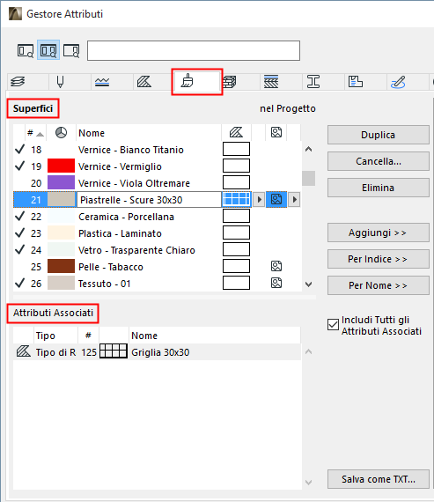Image resolution: width=434 pixels, height=502 pixels.
Task: Click the Cancella... button
Action: 378,161
